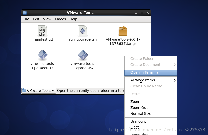Click the vmware-tools-upgrader-32 name label
The image size is (208, 135).
coord(43,66)
